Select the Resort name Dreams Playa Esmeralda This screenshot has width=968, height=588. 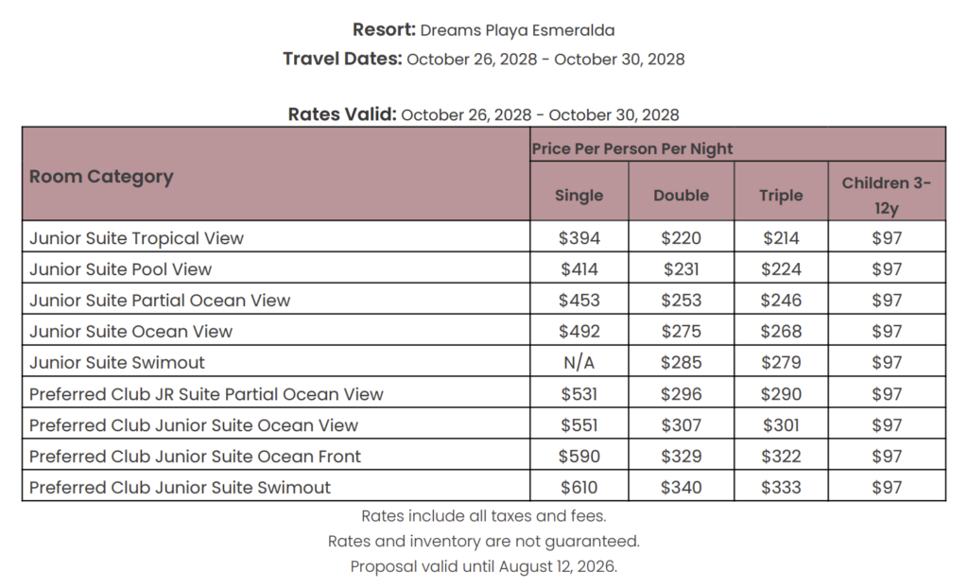point(517,30)
